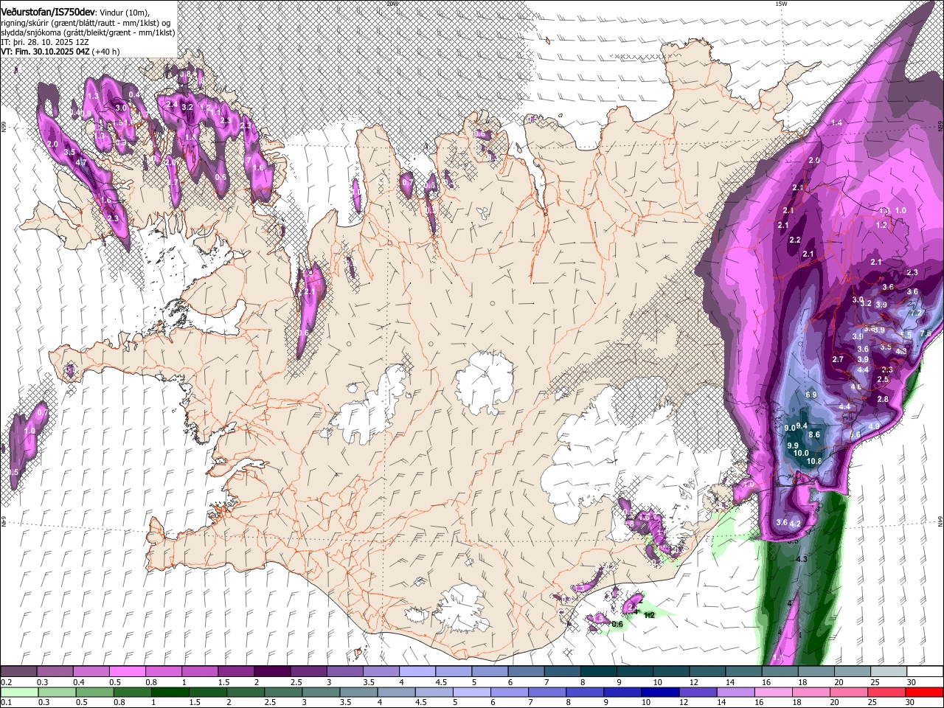Select the slate blue 6–7 snow swatch
Viewport: 944px width, 708px height.
point(527,672)
